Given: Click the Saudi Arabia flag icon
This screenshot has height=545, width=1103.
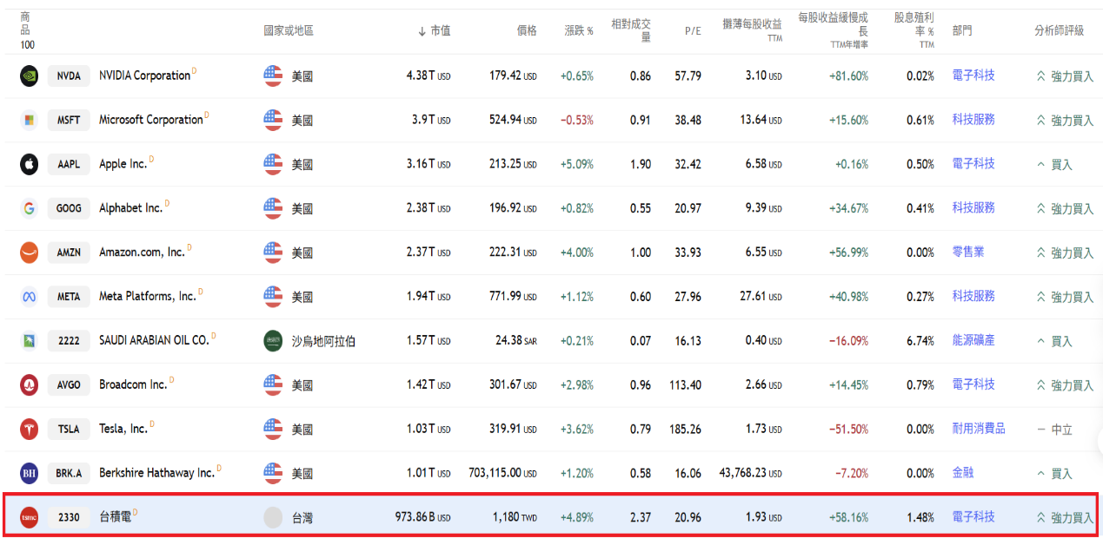Looking at the screenshot, I should [273, 341].
